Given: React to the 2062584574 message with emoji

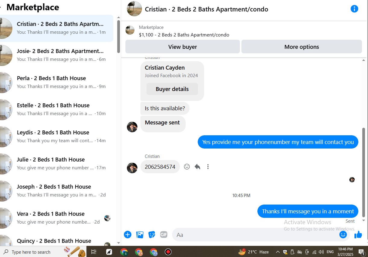Looking at the screenshot, I should [x=187, y=167].
